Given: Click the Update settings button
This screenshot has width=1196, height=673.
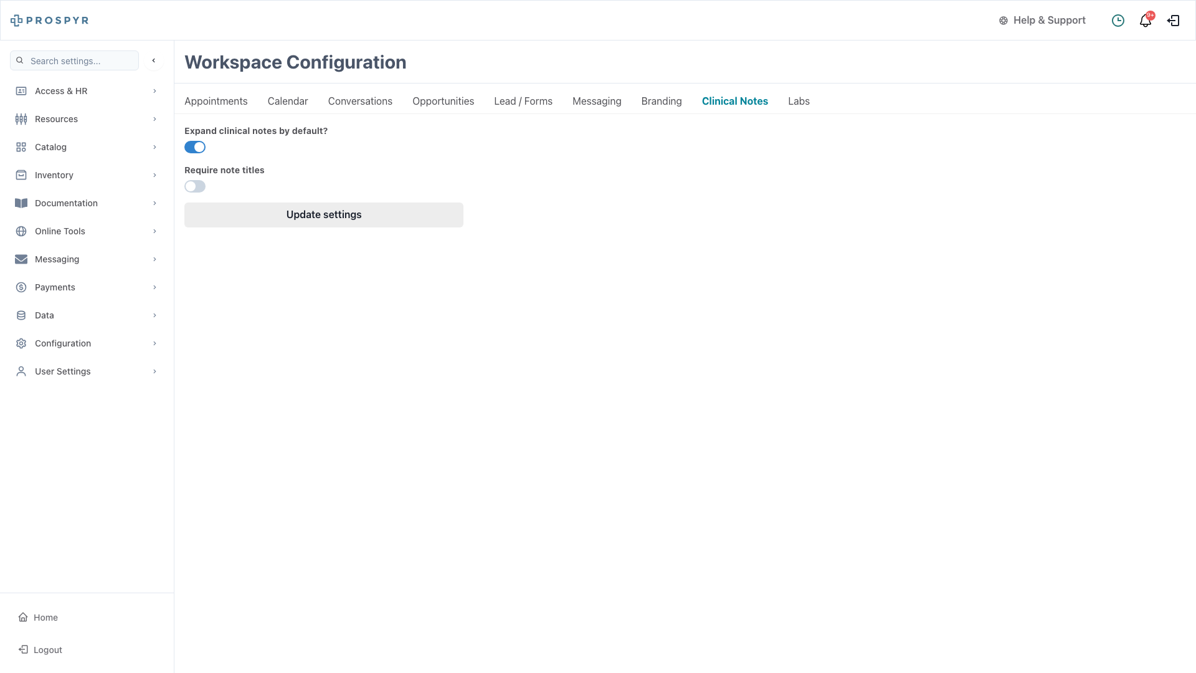Looking at the screenshot, I should 323,215.
